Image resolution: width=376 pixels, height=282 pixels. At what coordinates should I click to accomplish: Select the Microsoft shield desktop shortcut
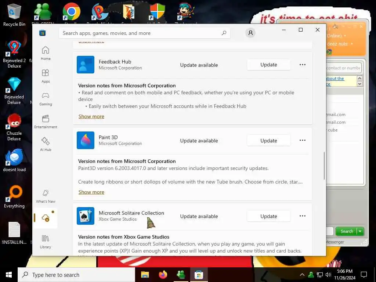click(x=157, y=12)
